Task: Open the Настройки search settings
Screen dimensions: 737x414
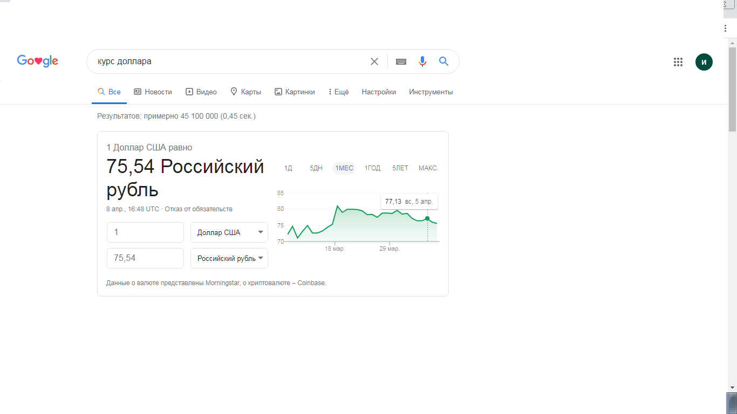Action: point(379,92)
